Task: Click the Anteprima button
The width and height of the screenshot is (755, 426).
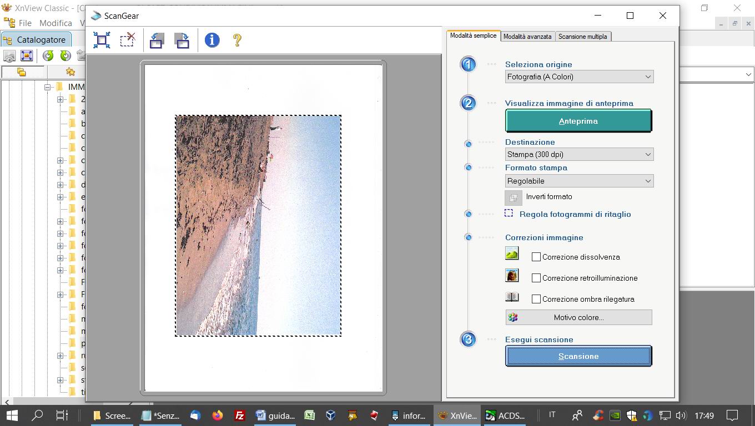Action: click(578, 121)
